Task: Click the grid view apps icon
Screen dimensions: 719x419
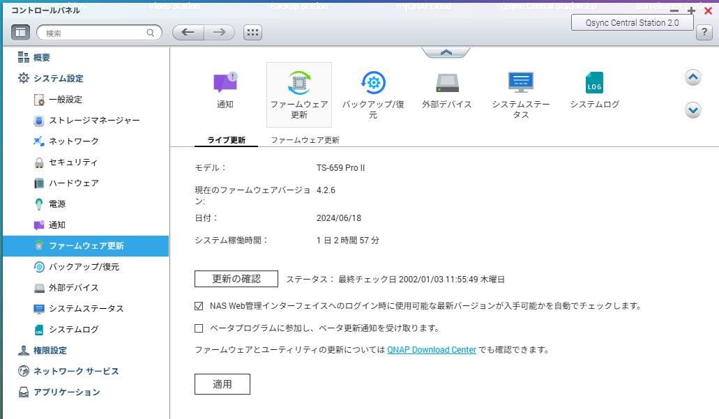Action: (x=252, y=32)
